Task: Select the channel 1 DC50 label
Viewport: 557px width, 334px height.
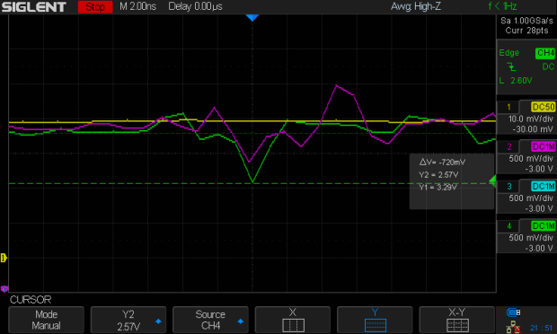Action: 543,107
